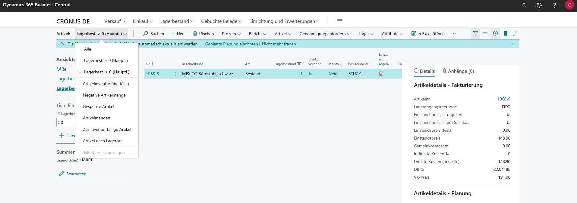Create a new item with Neu
The width and height of the screenshot is (577, 203).
pyautogui.click(x=178, y=34)
